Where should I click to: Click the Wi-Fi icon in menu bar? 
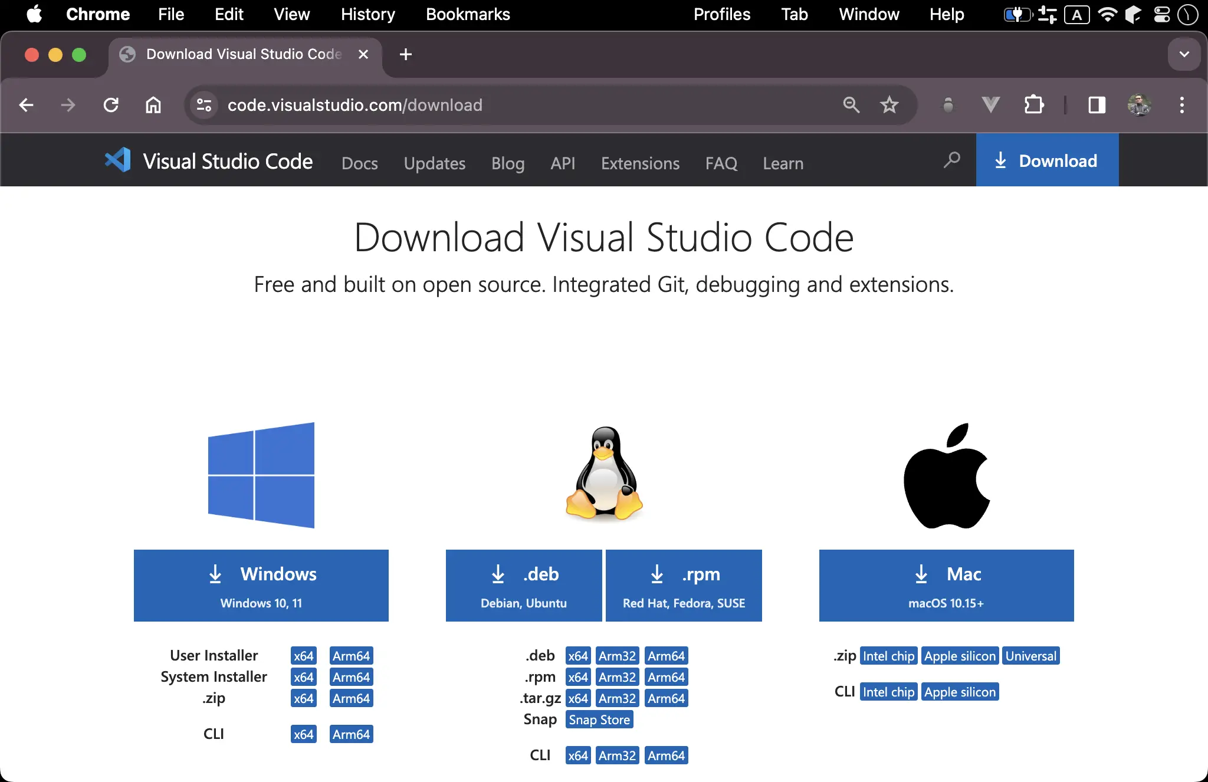coord(1108,14)
